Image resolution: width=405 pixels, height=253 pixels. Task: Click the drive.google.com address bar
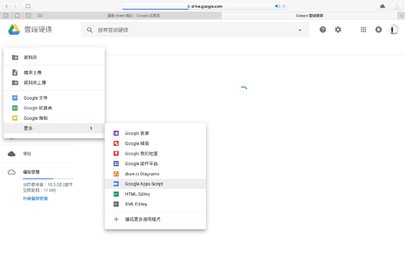(205, 6)
